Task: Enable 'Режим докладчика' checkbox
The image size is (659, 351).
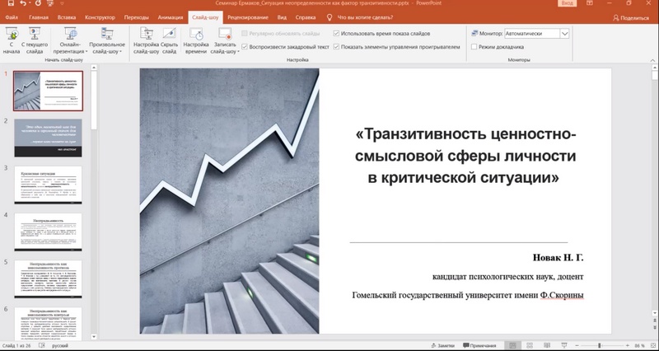Action: [x=474, y=47]
